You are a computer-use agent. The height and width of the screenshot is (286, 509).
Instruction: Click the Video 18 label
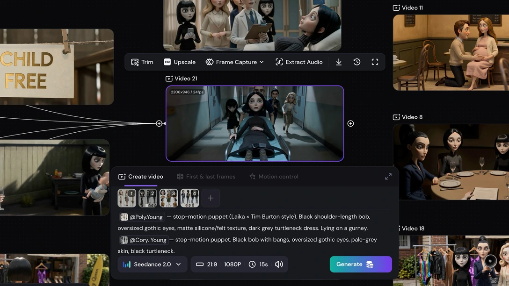tap(411, 229)
